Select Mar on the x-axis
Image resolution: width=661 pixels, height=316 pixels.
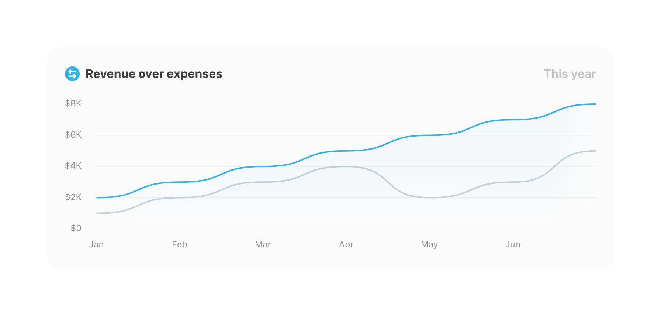[x=263, y=244]
